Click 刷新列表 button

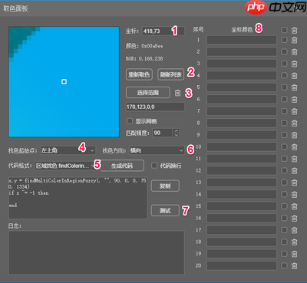point(170,74)
